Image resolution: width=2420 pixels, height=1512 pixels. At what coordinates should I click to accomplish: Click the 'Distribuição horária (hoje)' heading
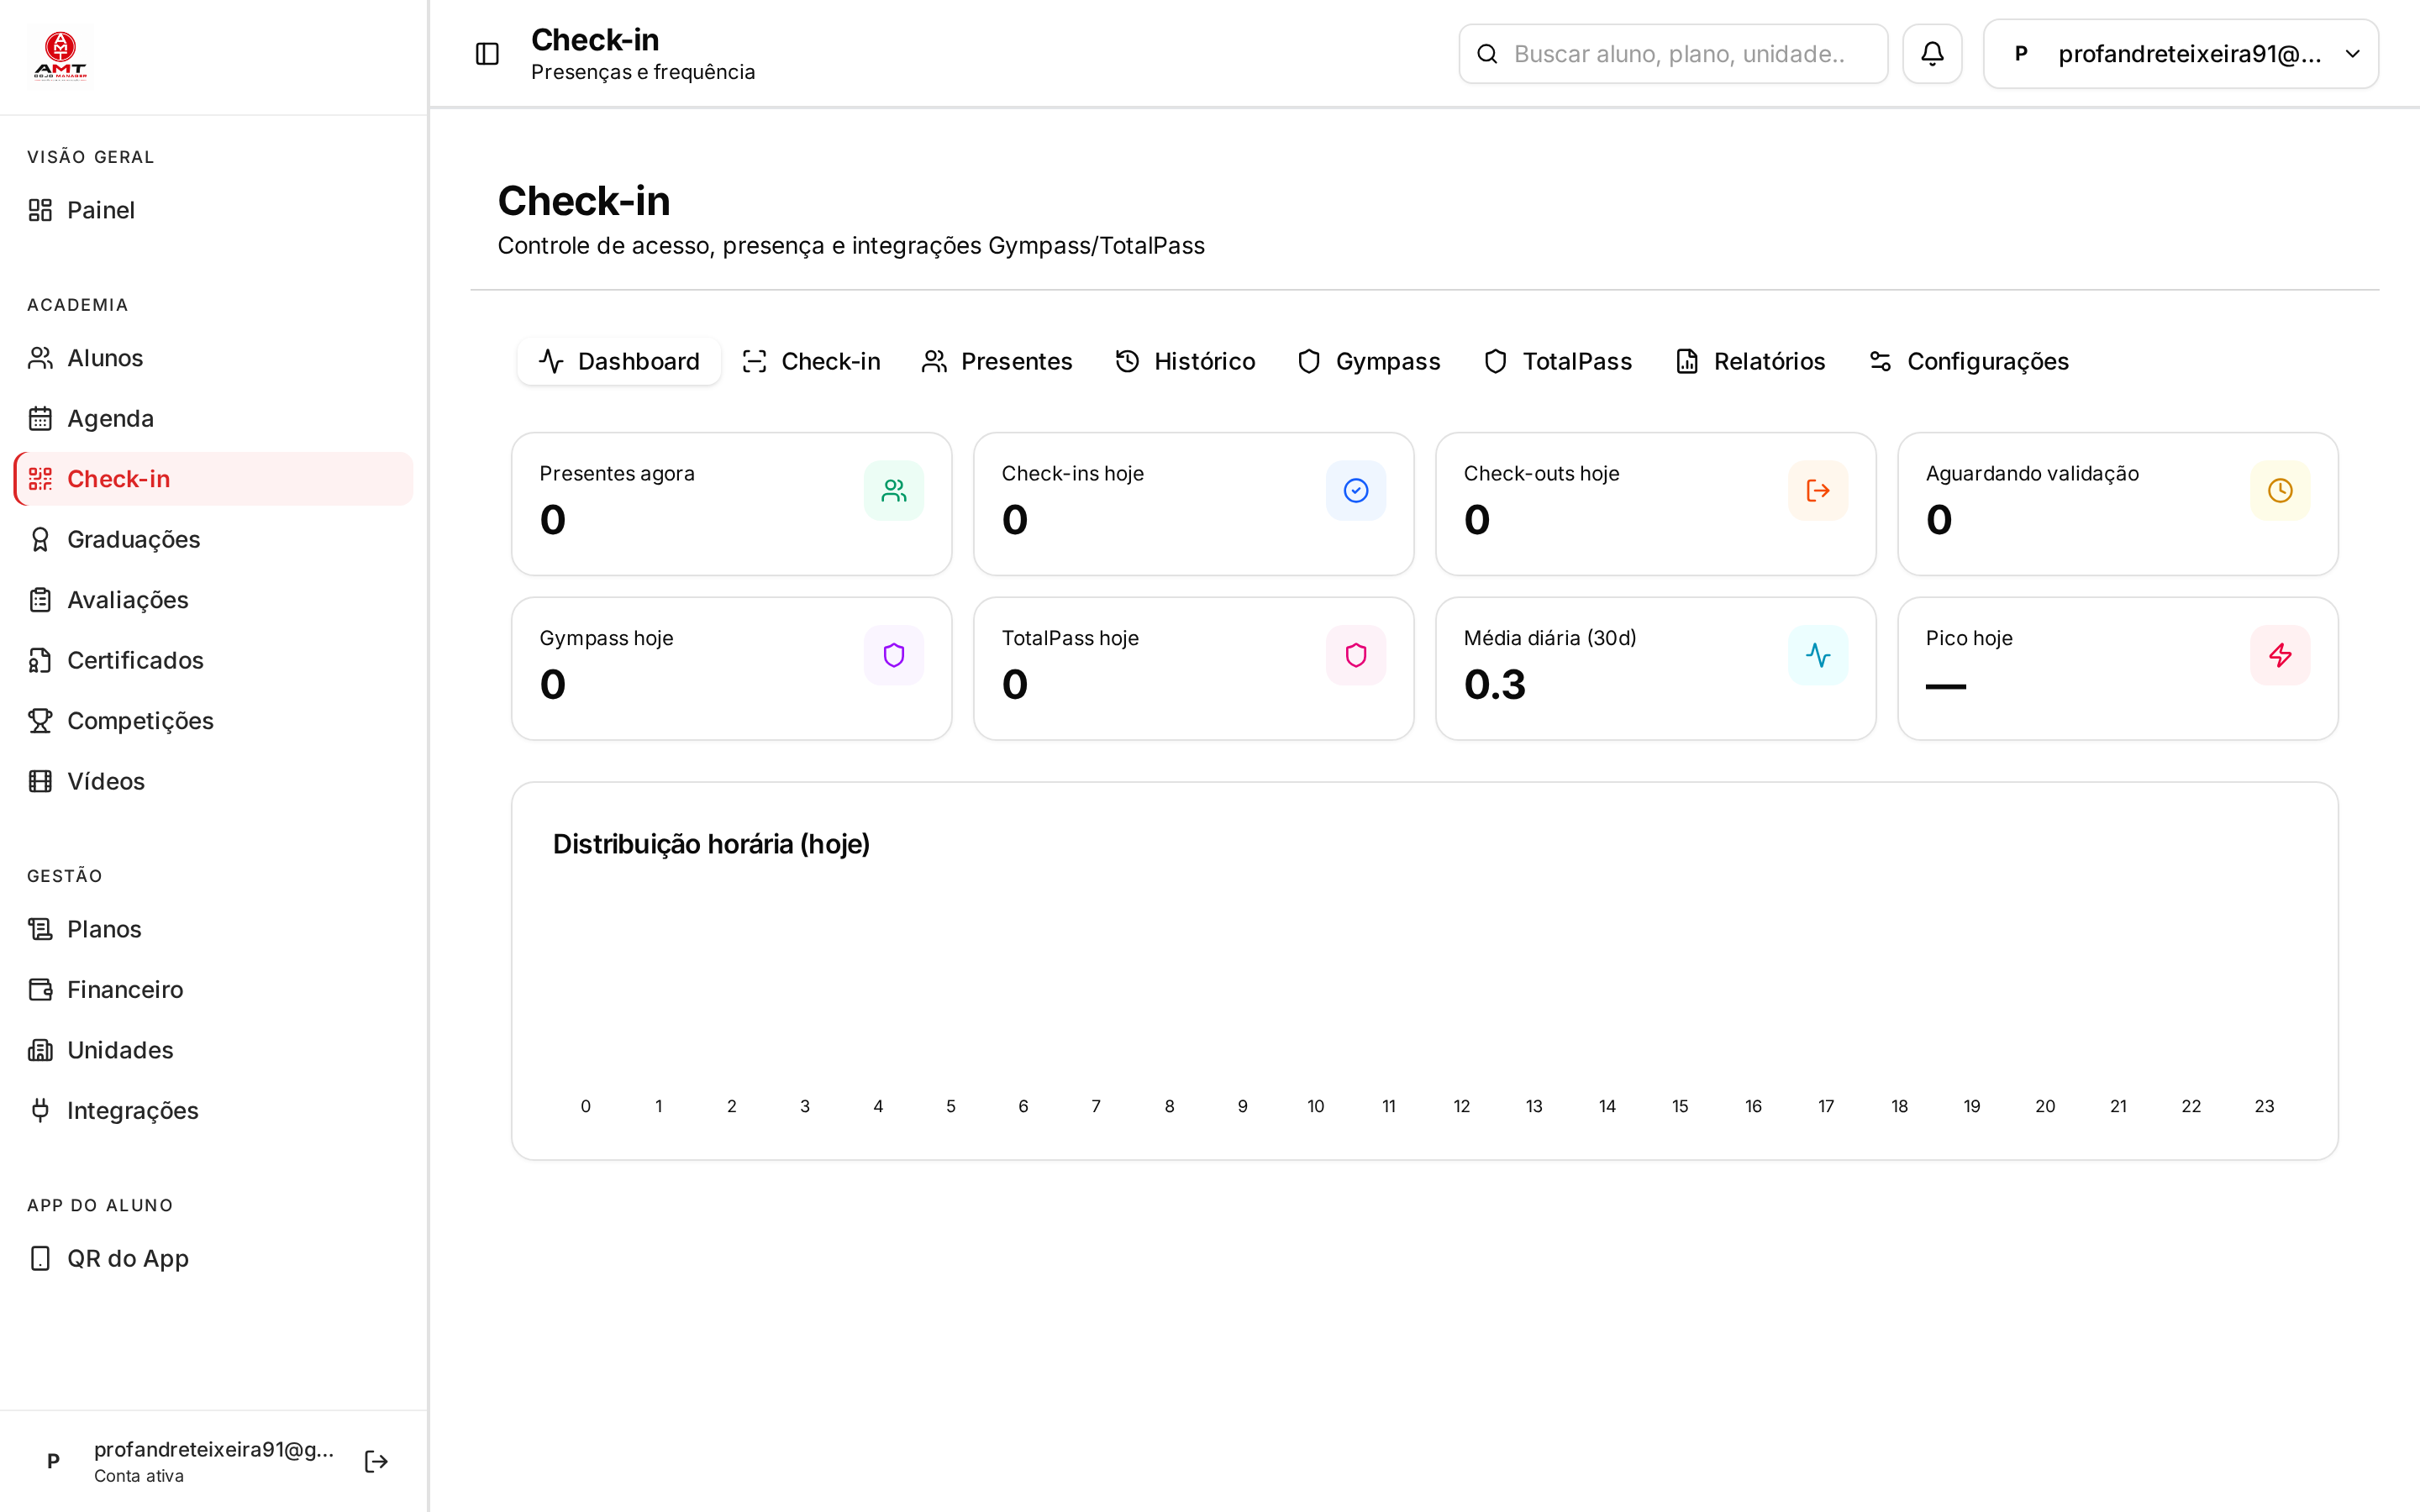(711, 844)
